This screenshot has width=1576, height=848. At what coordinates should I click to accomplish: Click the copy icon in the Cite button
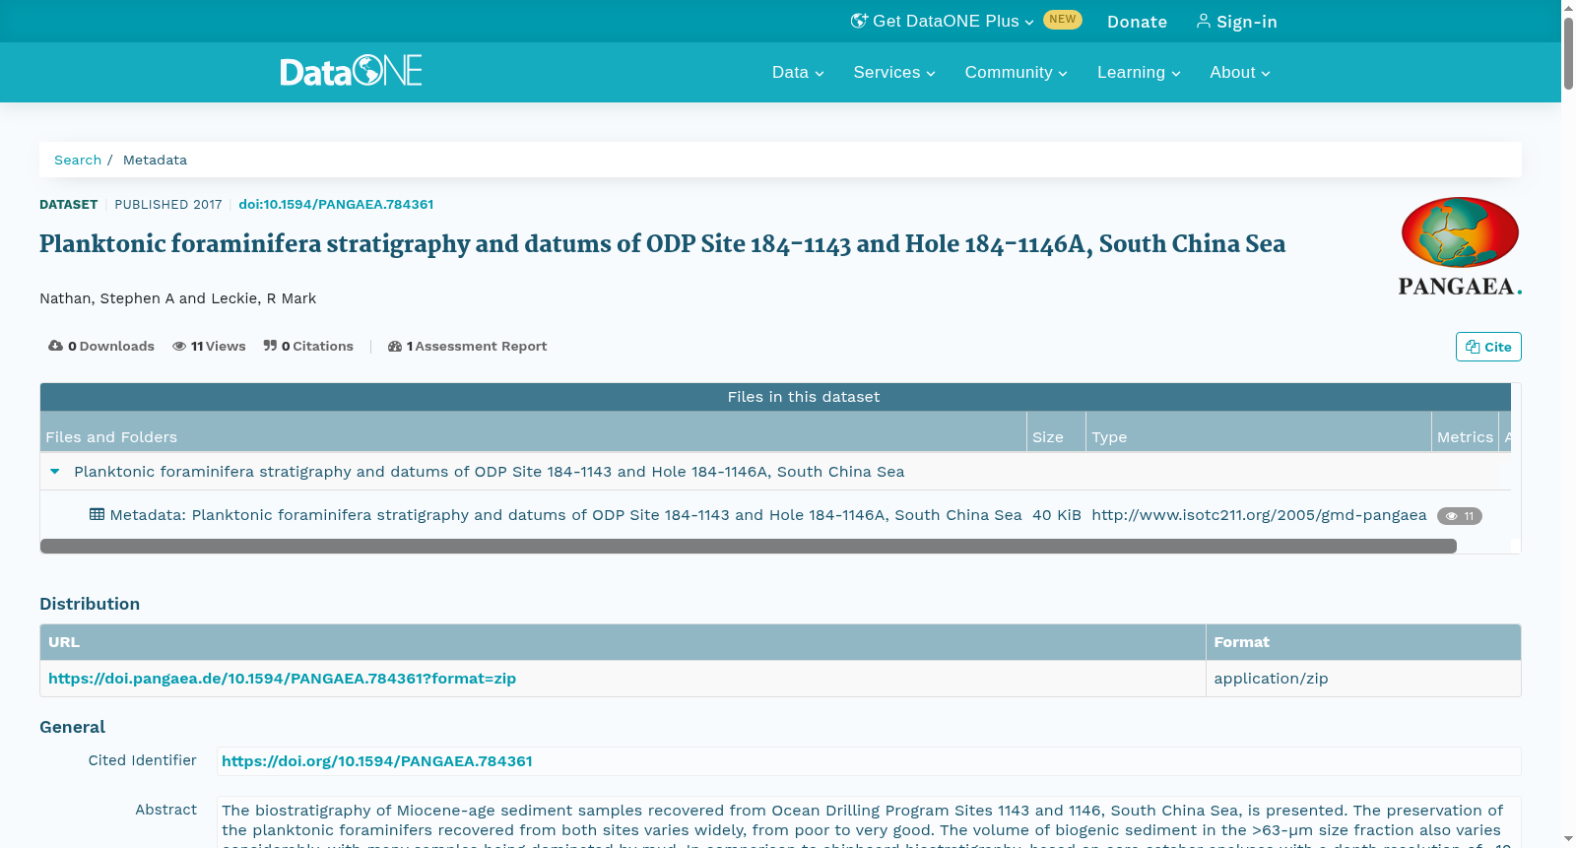(x=1473, y=347)
